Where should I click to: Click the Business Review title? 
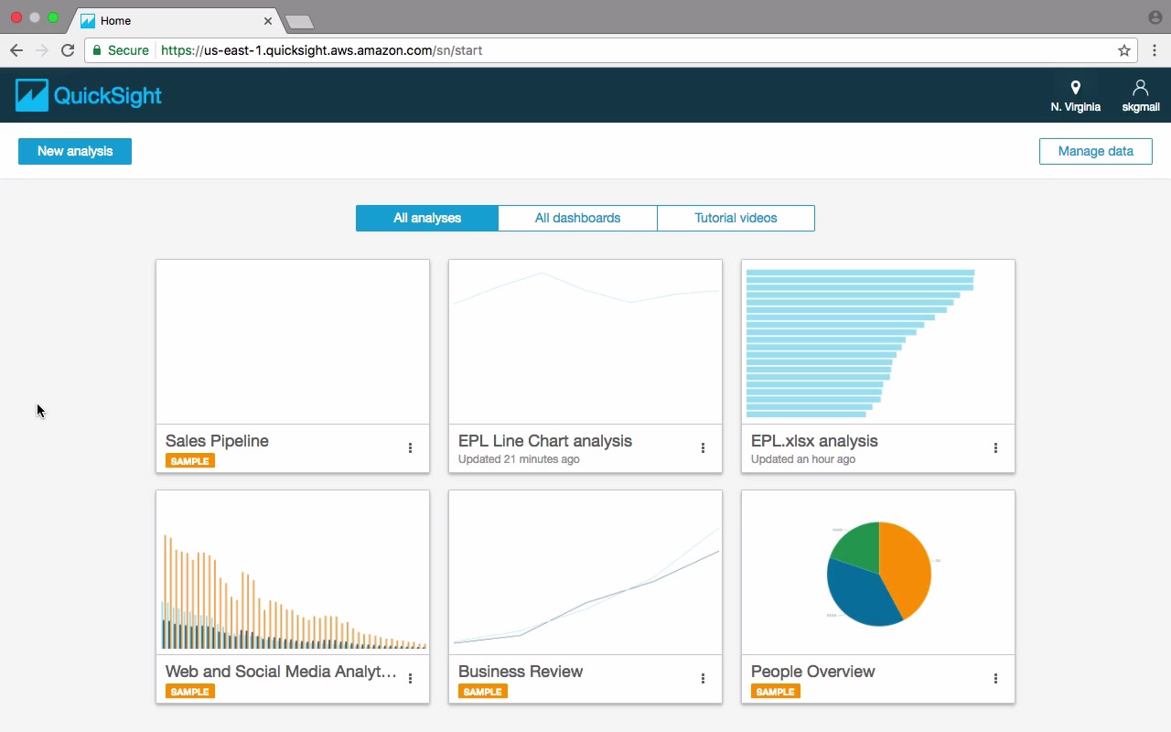coord(521,672)
